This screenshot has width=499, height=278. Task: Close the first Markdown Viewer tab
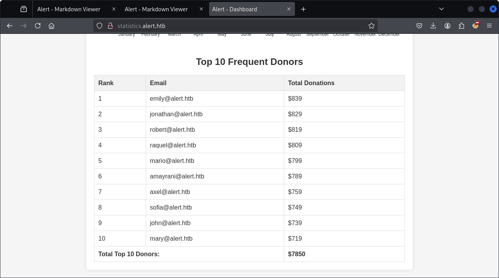pos(113,9)
